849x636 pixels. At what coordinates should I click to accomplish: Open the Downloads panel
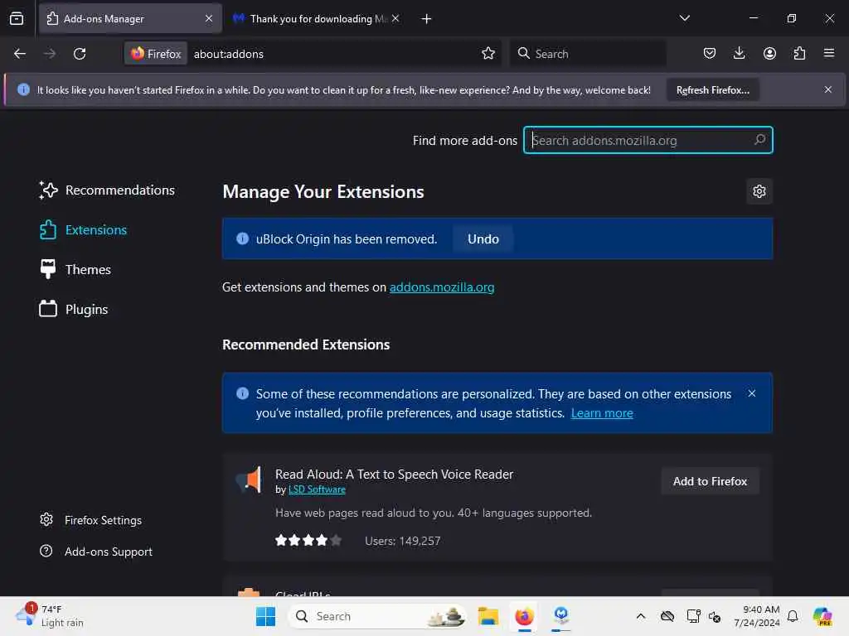tap(739, 54)
